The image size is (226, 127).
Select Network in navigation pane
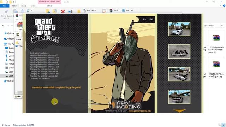point(9,81)
